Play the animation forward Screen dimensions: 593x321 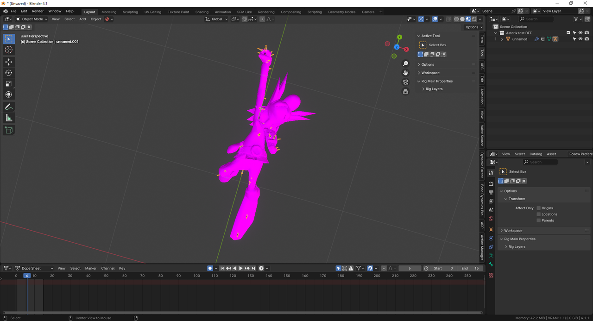(x=240, y=268)
